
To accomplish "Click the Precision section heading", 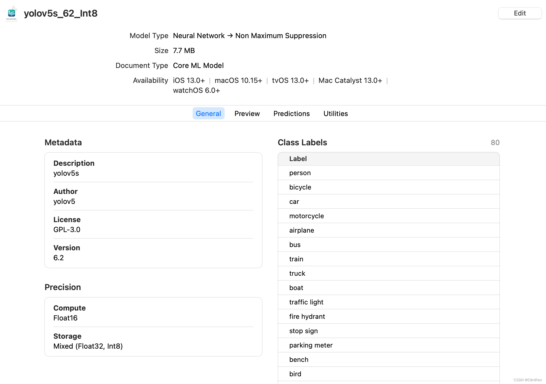I will click(63, 287).
